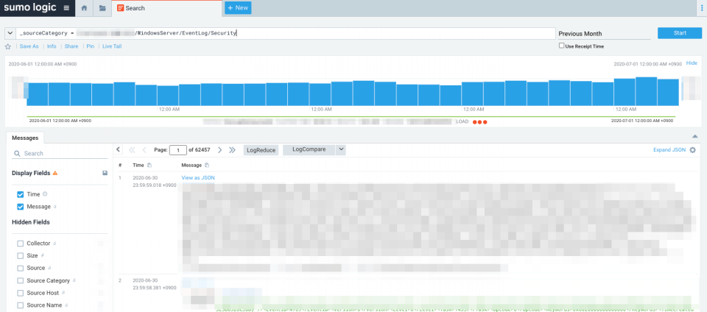Click the histogram's first blue bar
This screenshot has width=707, height=312.
[38, 94]
